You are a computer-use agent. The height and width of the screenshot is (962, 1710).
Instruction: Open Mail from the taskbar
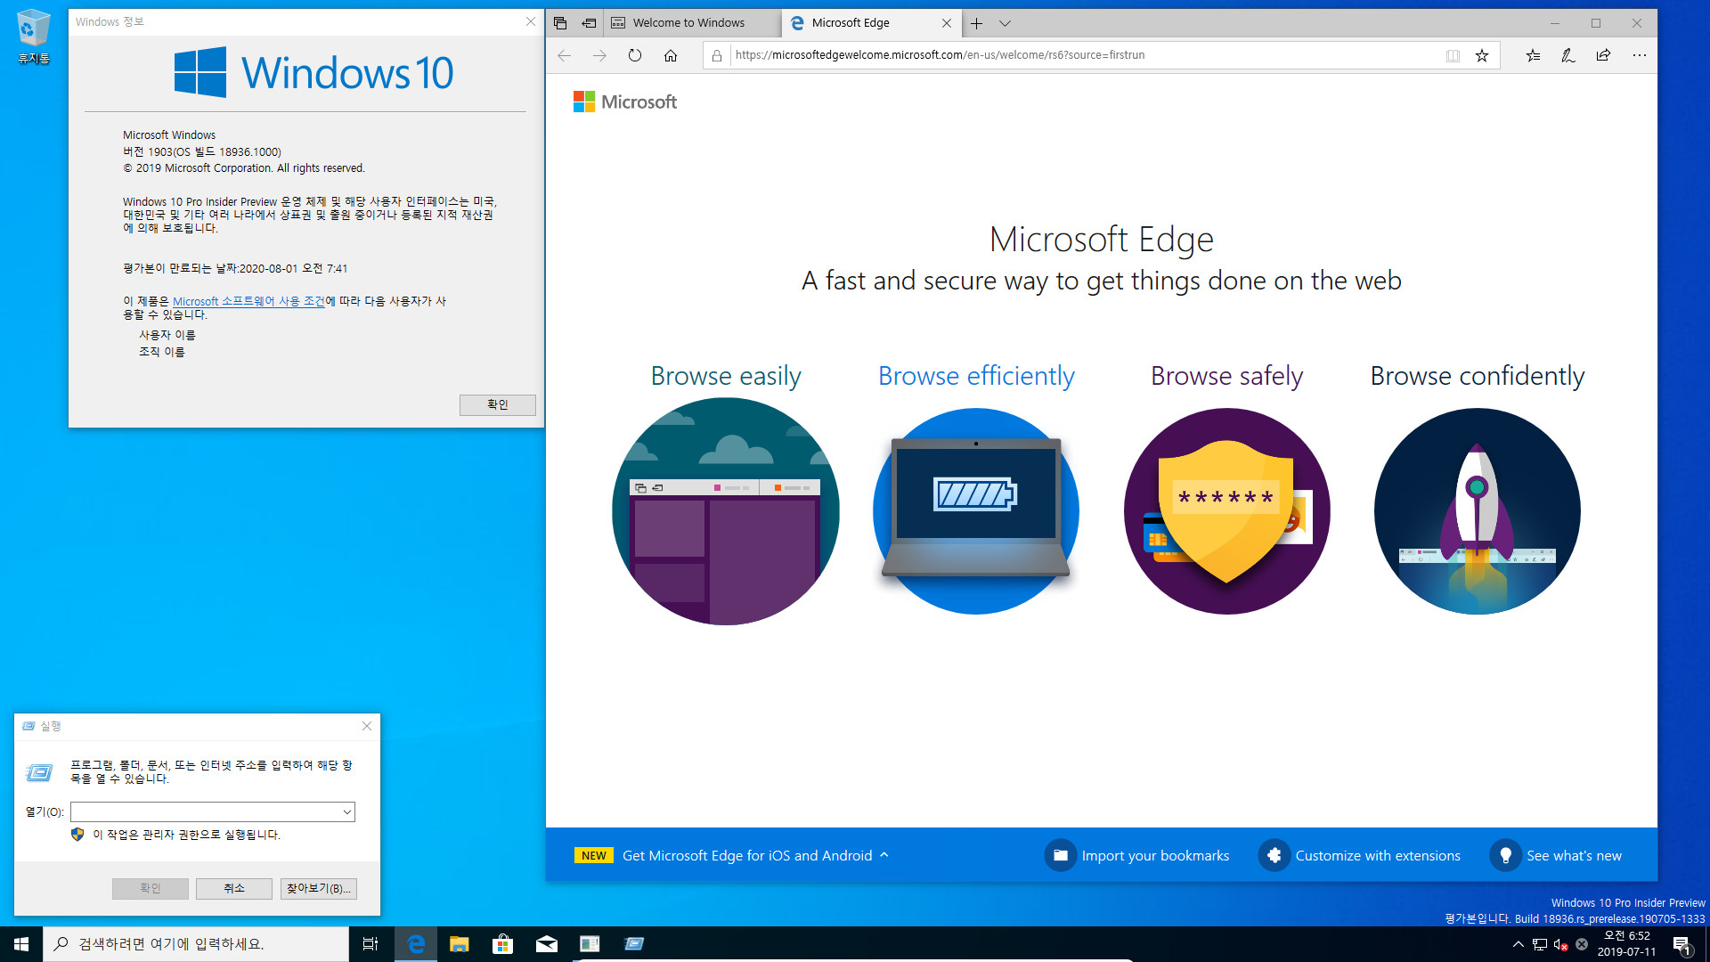point(546,944)
